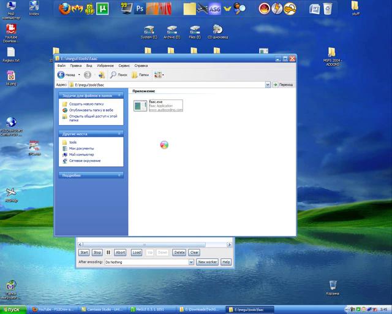Select the Regkey.txt desktop file
The image size is (392, 314).
(11, 55)
